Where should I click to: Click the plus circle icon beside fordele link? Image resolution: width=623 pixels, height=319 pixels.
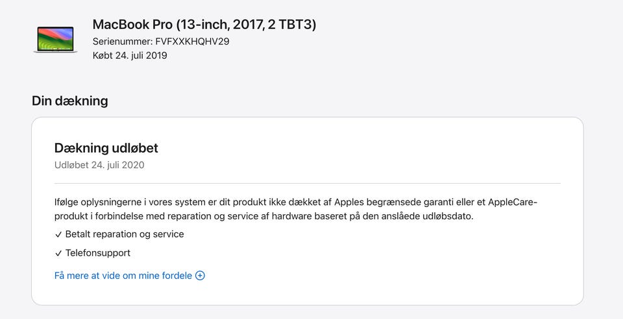point(201,276)
